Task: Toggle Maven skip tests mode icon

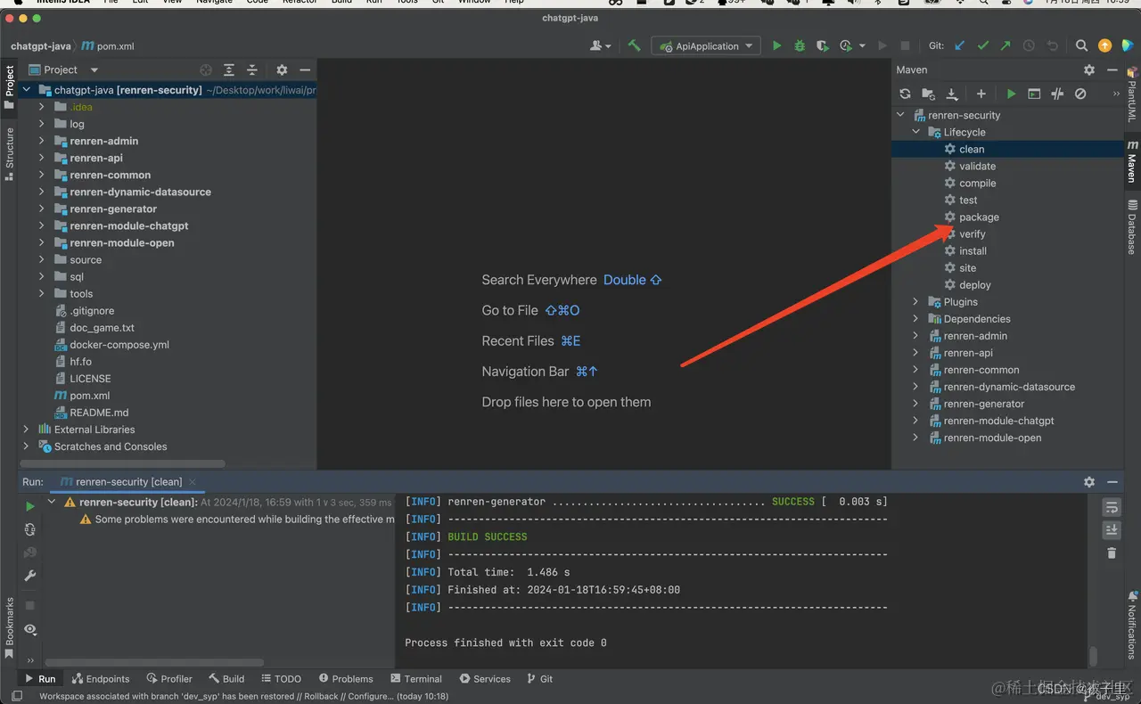Action: pyautogui.click(x=1080, y=94)
